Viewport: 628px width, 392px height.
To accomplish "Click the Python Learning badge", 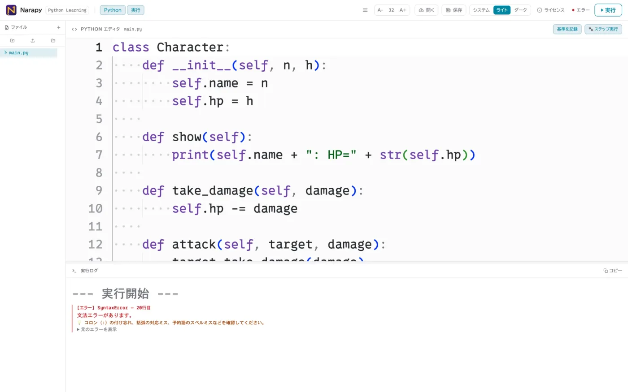I will click(x=67, y=10).
